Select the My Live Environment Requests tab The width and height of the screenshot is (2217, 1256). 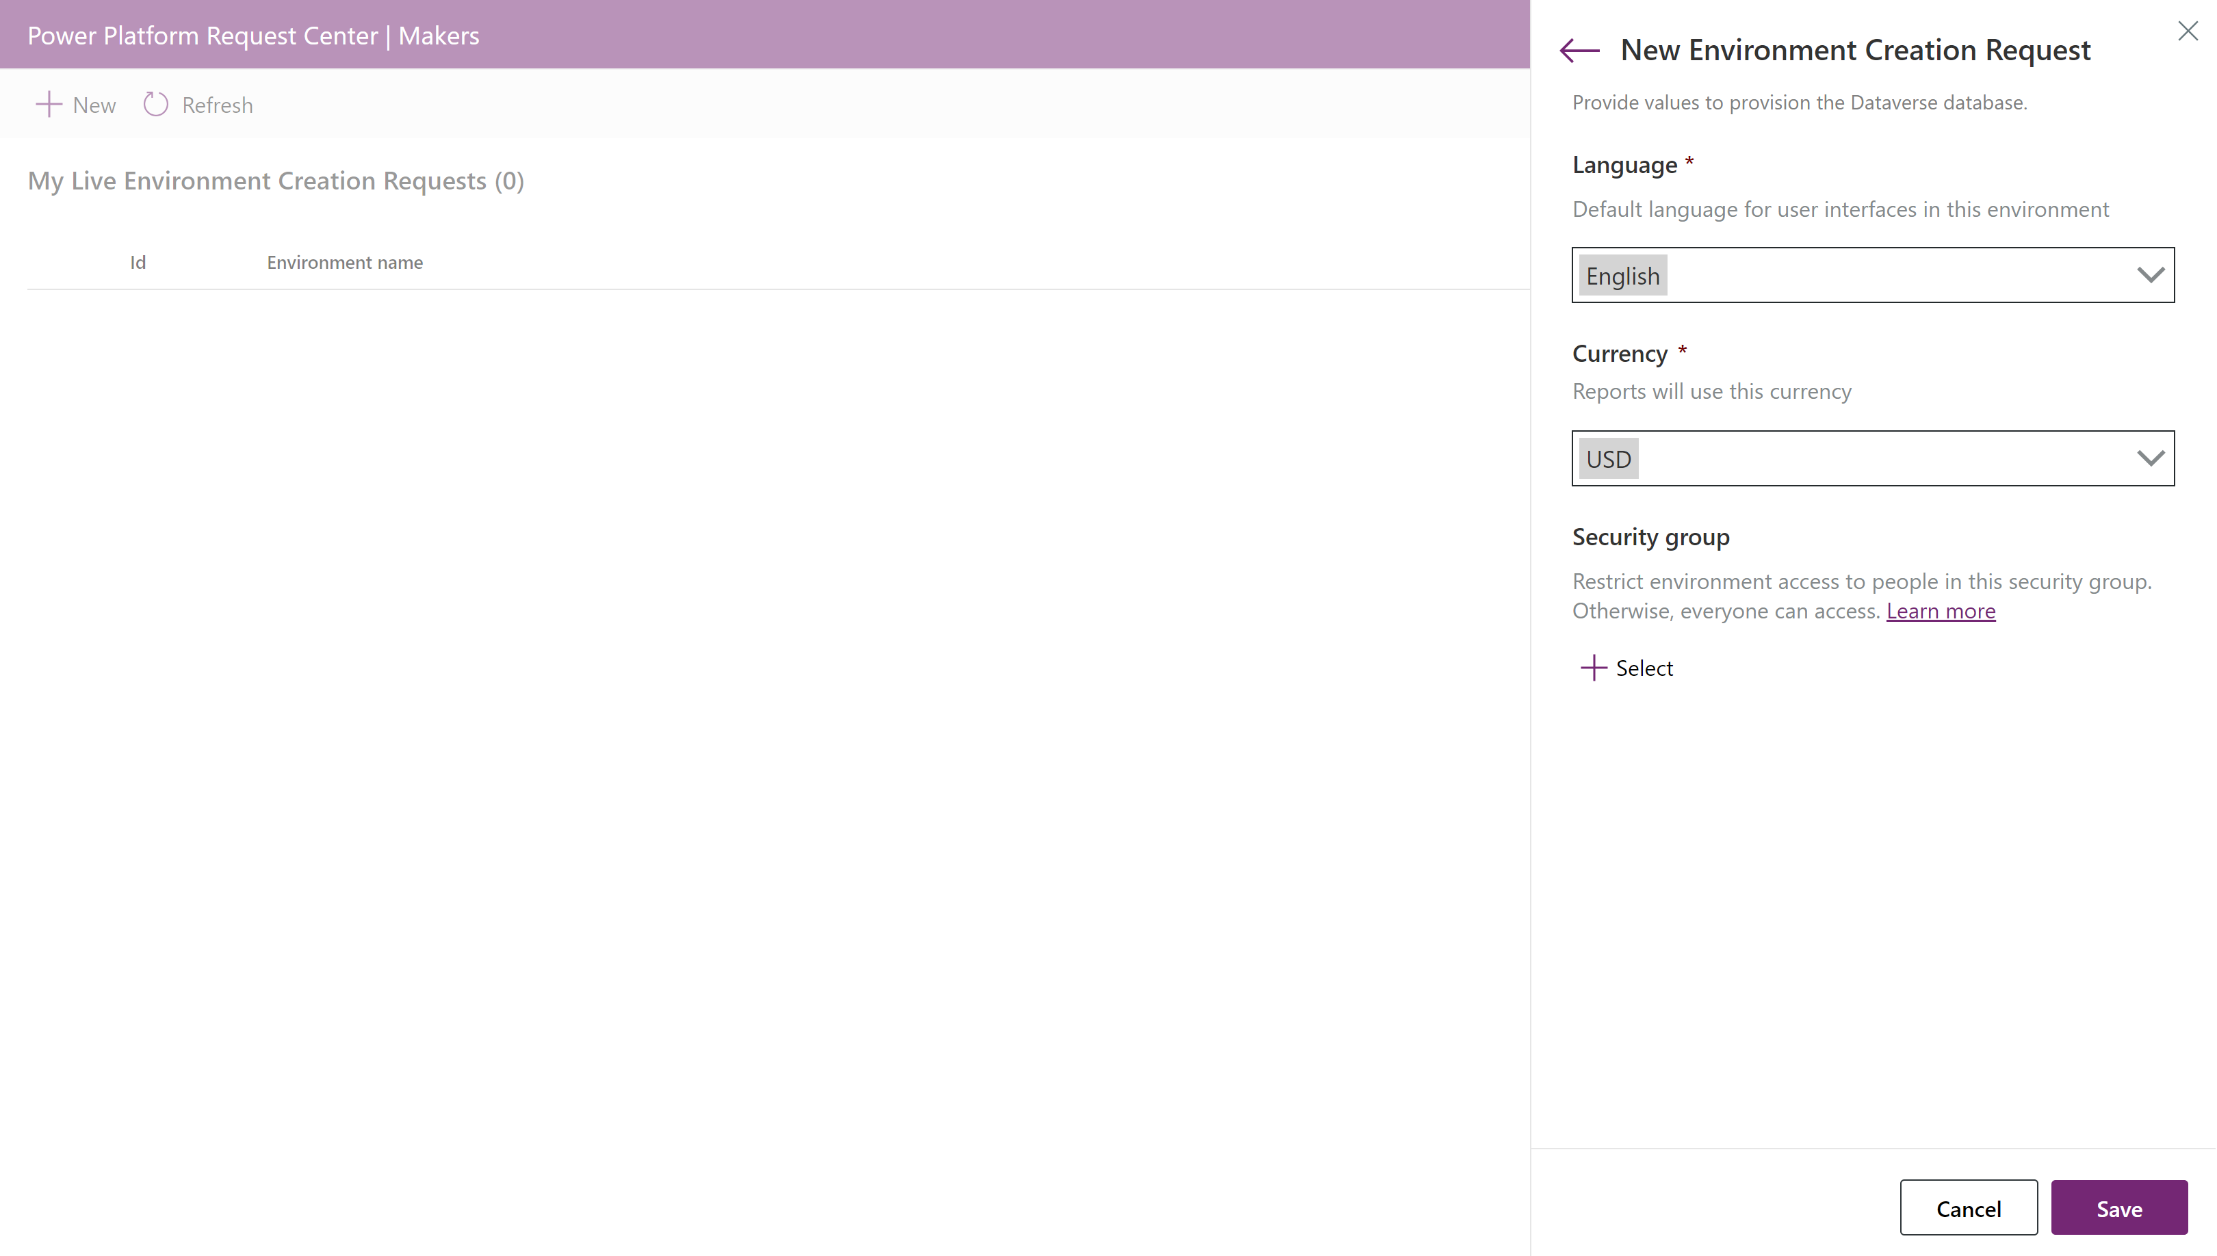[x=276, y=180]
